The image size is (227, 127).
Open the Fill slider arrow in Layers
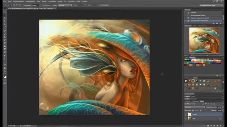pos(223,110)
